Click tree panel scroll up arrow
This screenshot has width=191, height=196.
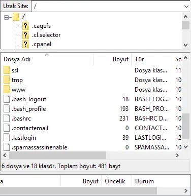click(x=185, y=17)
